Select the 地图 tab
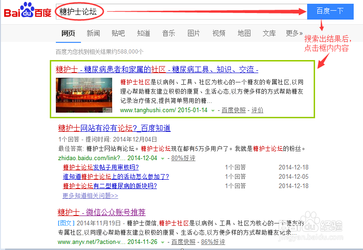This screenshot has width=363, height=250. 244,34
